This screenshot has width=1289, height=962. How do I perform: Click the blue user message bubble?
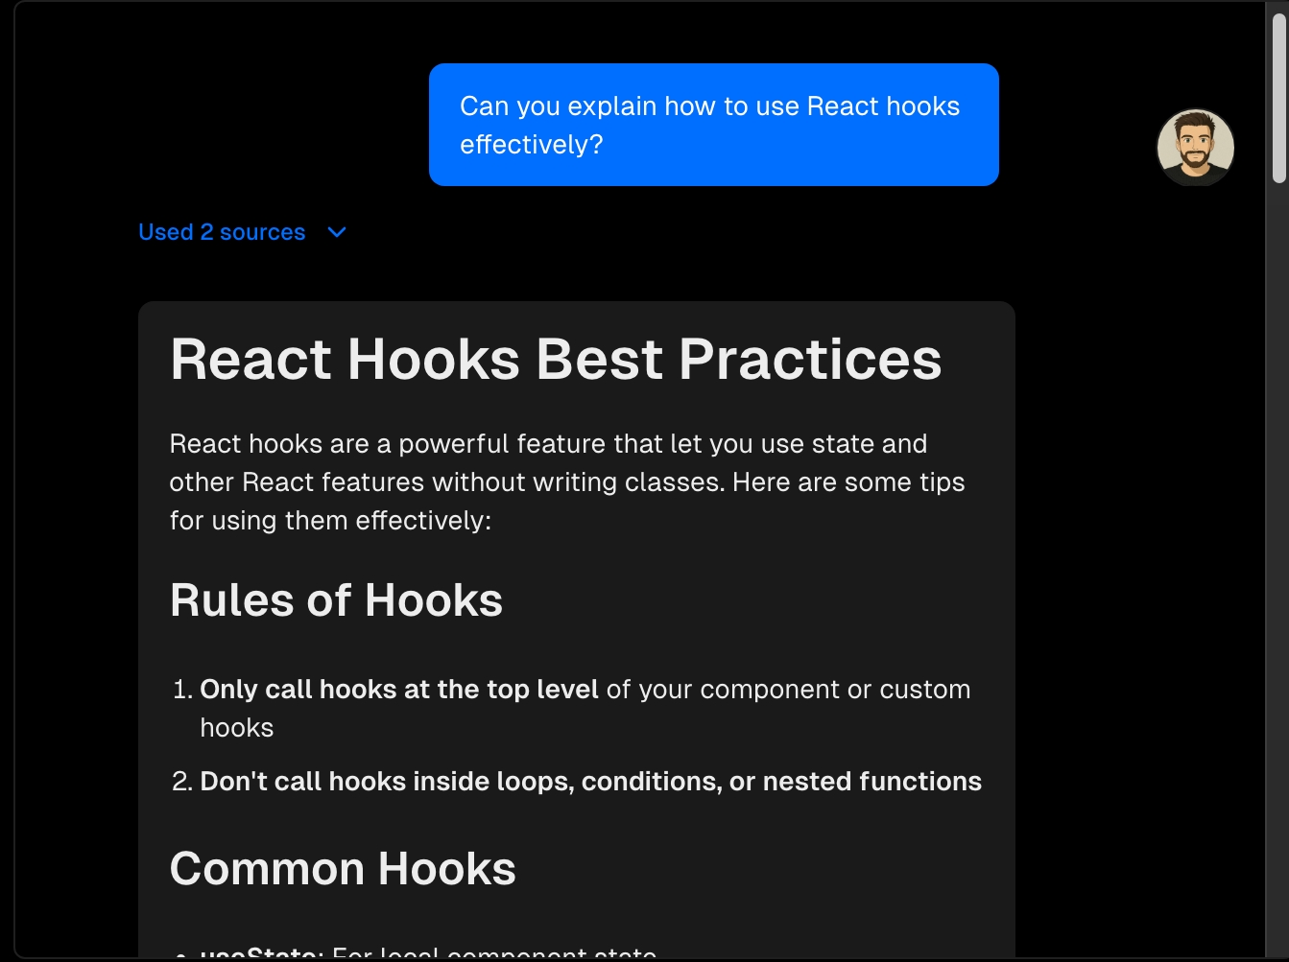714,125
